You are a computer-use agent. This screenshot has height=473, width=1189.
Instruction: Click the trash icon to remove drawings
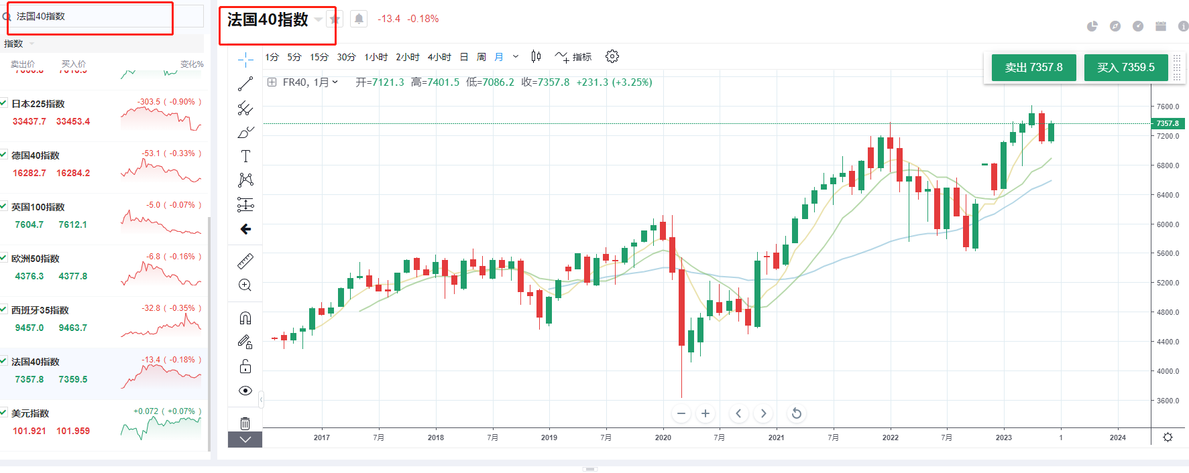point(245,423)
